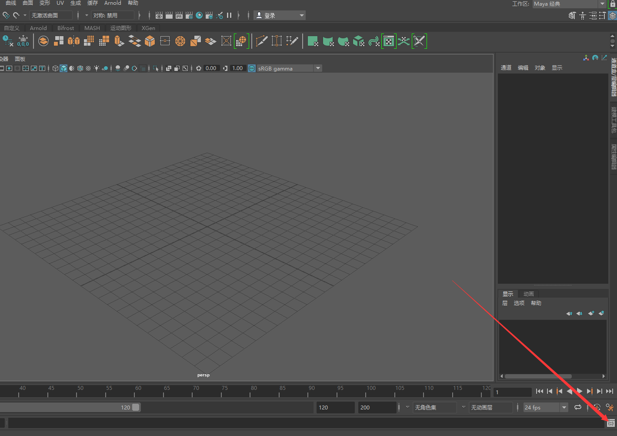Click the Target Weld circular shelf icon

click(x=180, y=41)
